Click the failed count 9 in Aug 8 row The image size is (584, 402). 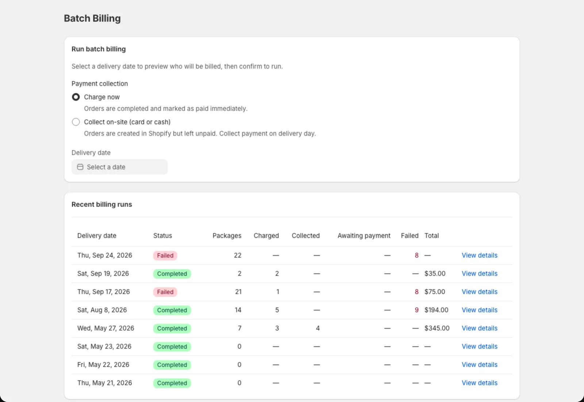[416, 310]
